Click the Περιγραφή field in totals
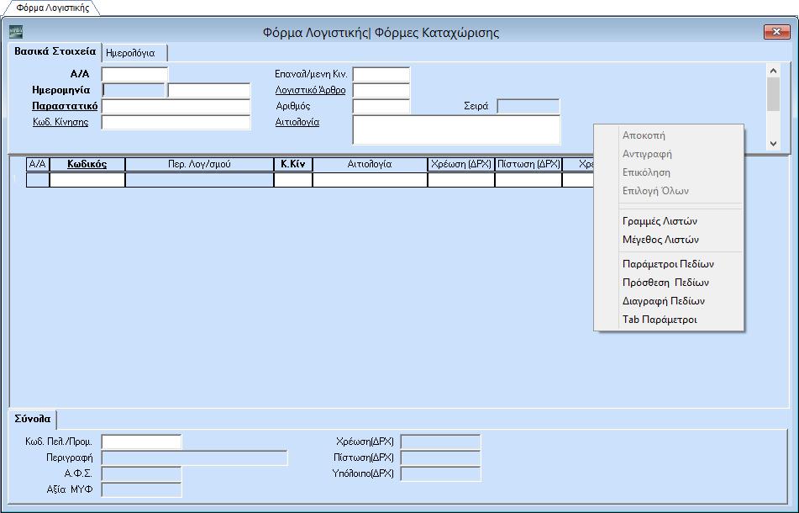The image size is (799, 513). [x=195, y=457]
